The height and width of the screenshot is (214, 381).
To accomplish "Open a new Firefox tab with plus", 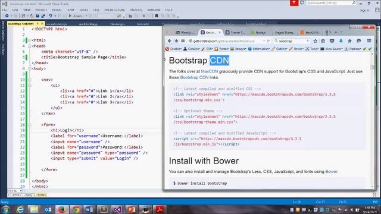I will (x=336, y=32).
